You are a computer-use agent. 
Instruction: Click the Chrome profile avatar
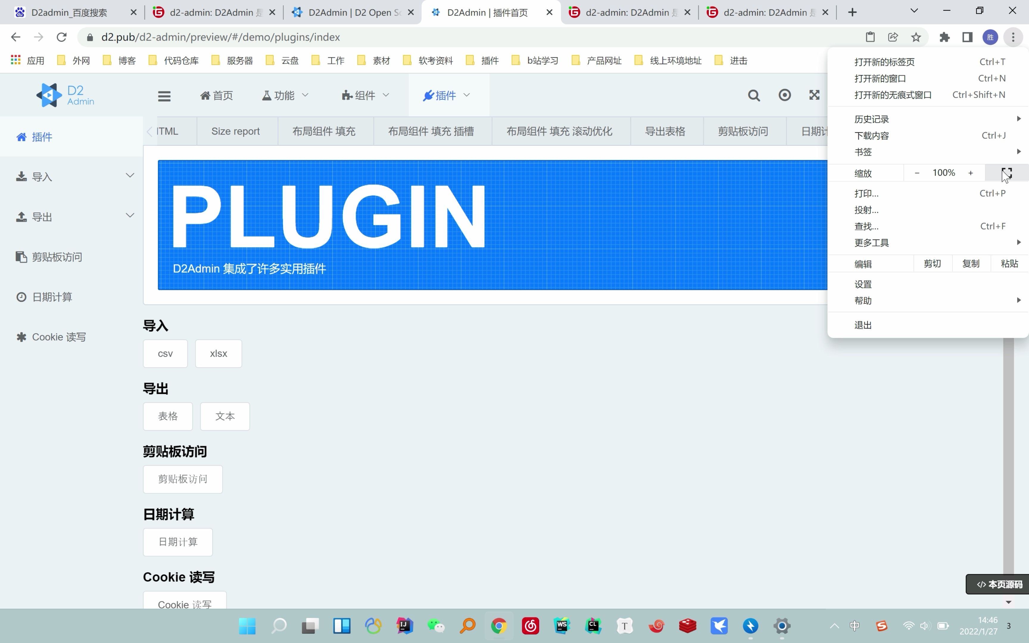coord(990,37)
